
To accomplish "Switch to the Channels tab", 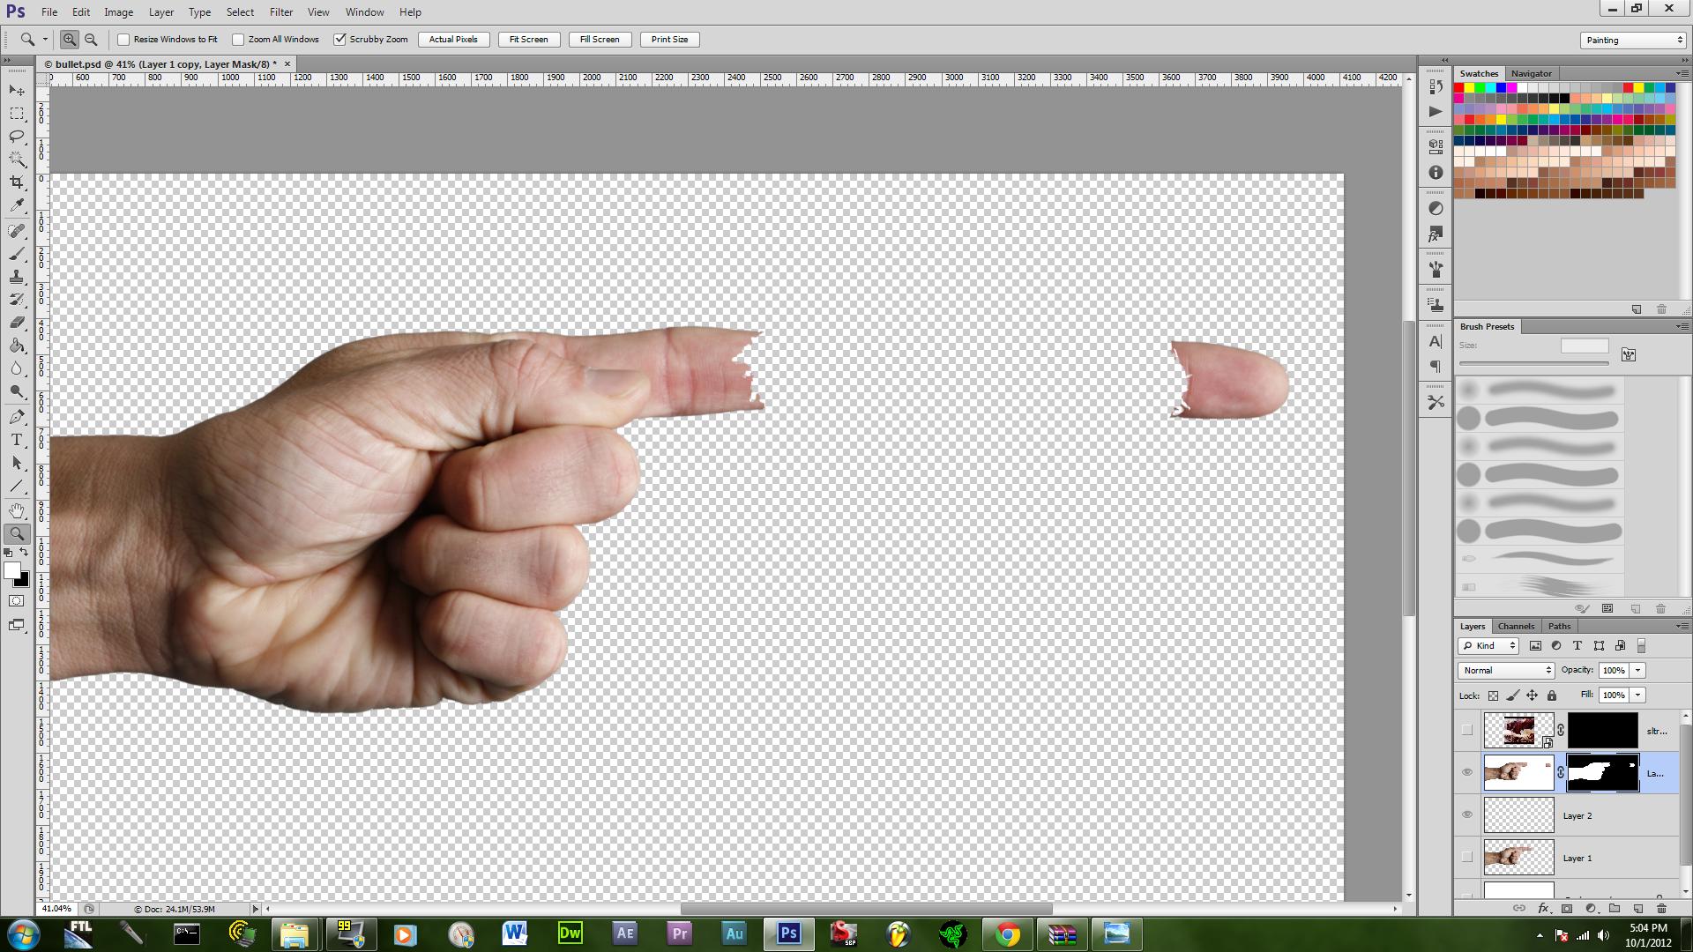I will [x=1516, y=626].
